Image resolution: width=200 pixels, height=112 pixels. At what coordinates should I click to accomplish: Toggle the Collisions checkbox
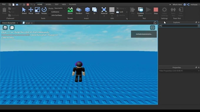[49, 12]
